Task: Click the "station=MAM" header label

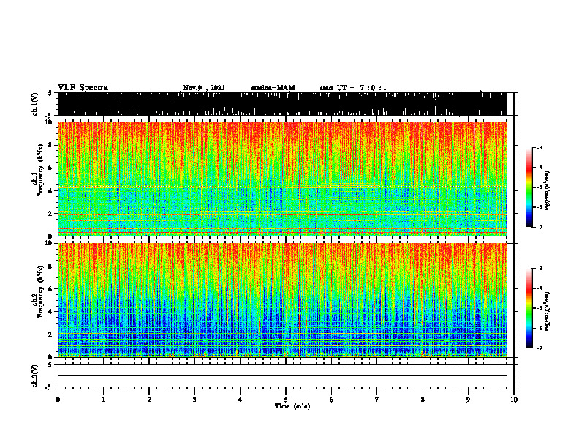Action: pyautogui.click(x=273, y=88)
